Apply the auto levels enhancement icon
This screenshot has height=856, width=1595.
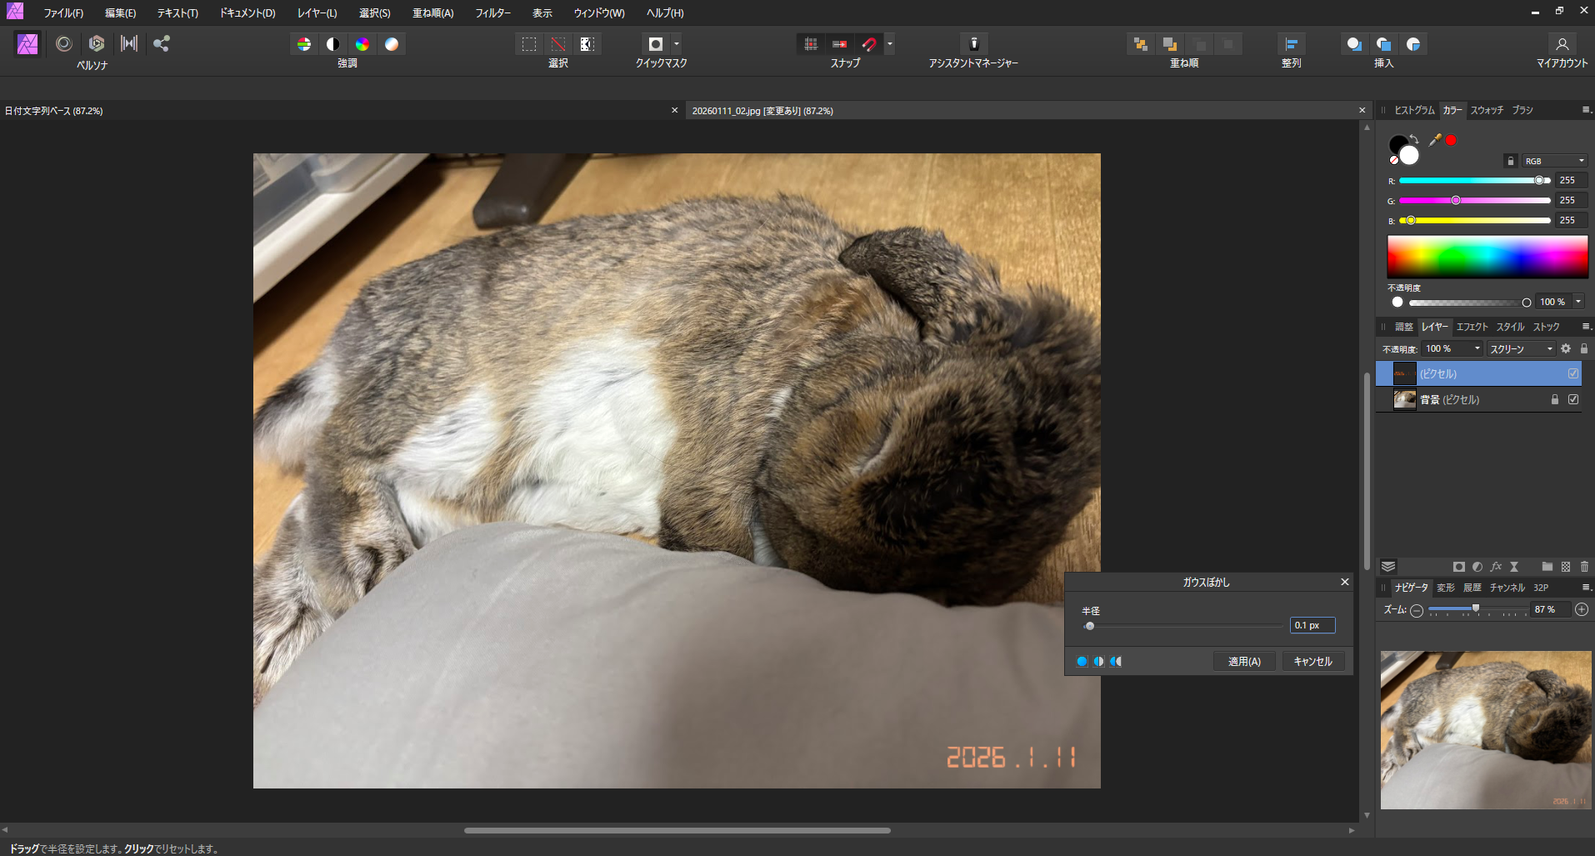click(x=303, y=43)
